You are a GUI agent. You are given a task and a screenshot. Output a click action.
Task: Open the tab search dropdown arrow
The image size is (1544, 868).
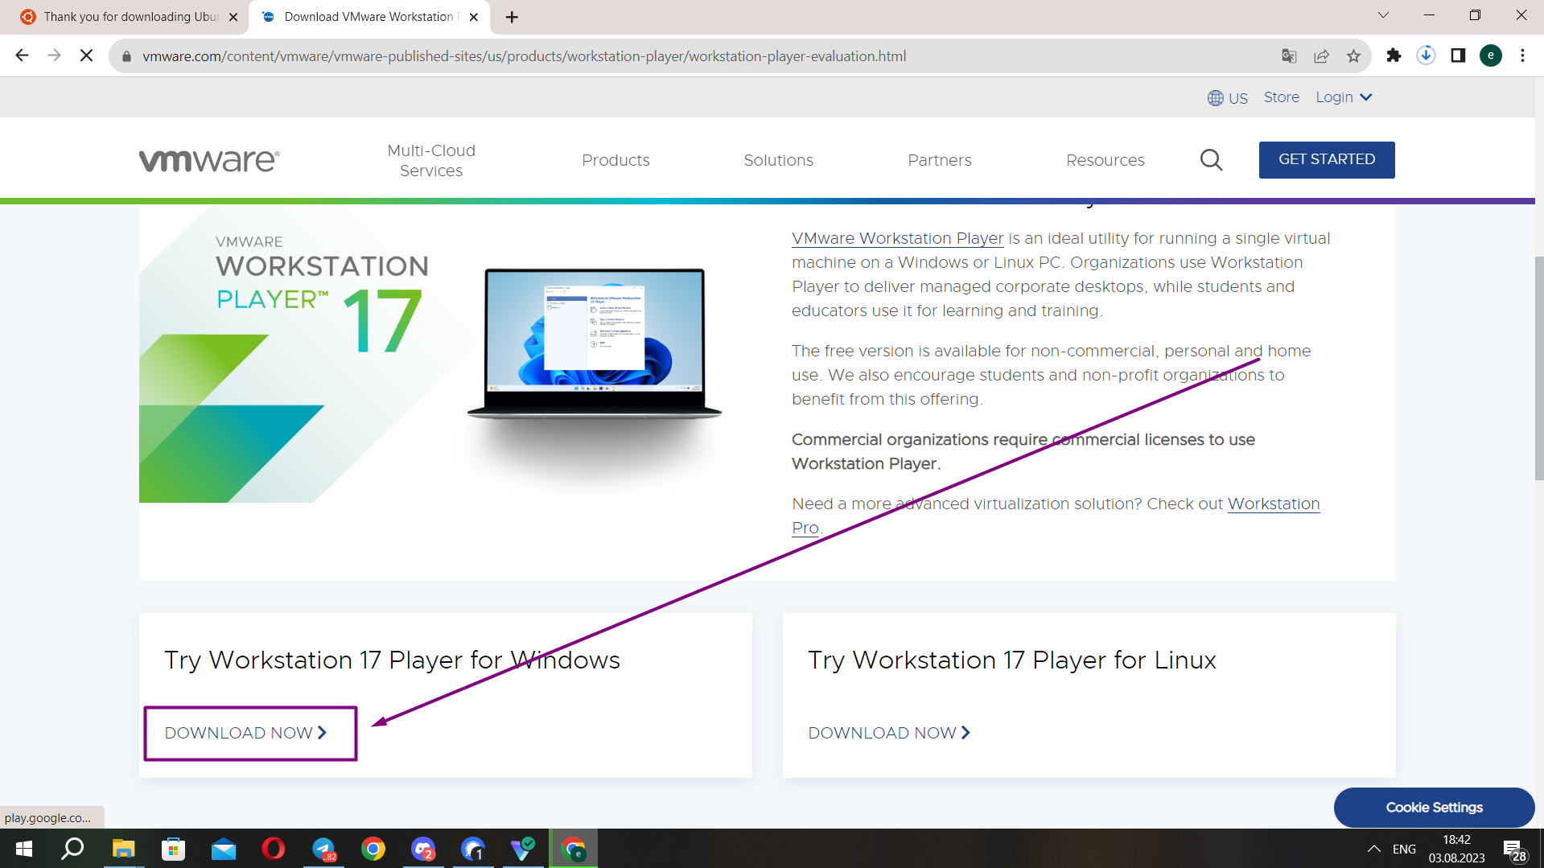(1383, 15)
